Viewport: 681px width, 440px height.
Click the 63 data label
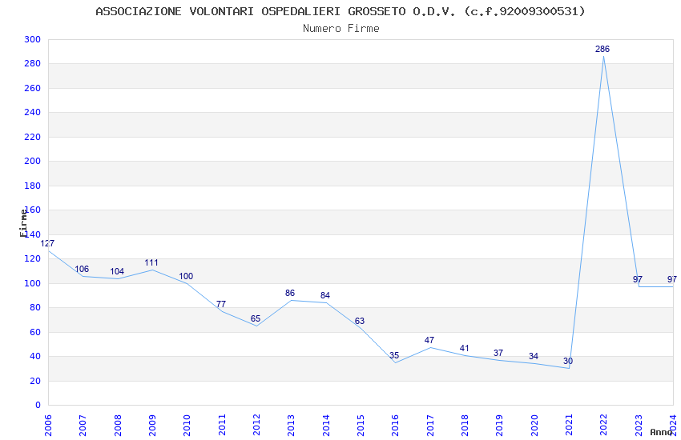click(360, 321)
